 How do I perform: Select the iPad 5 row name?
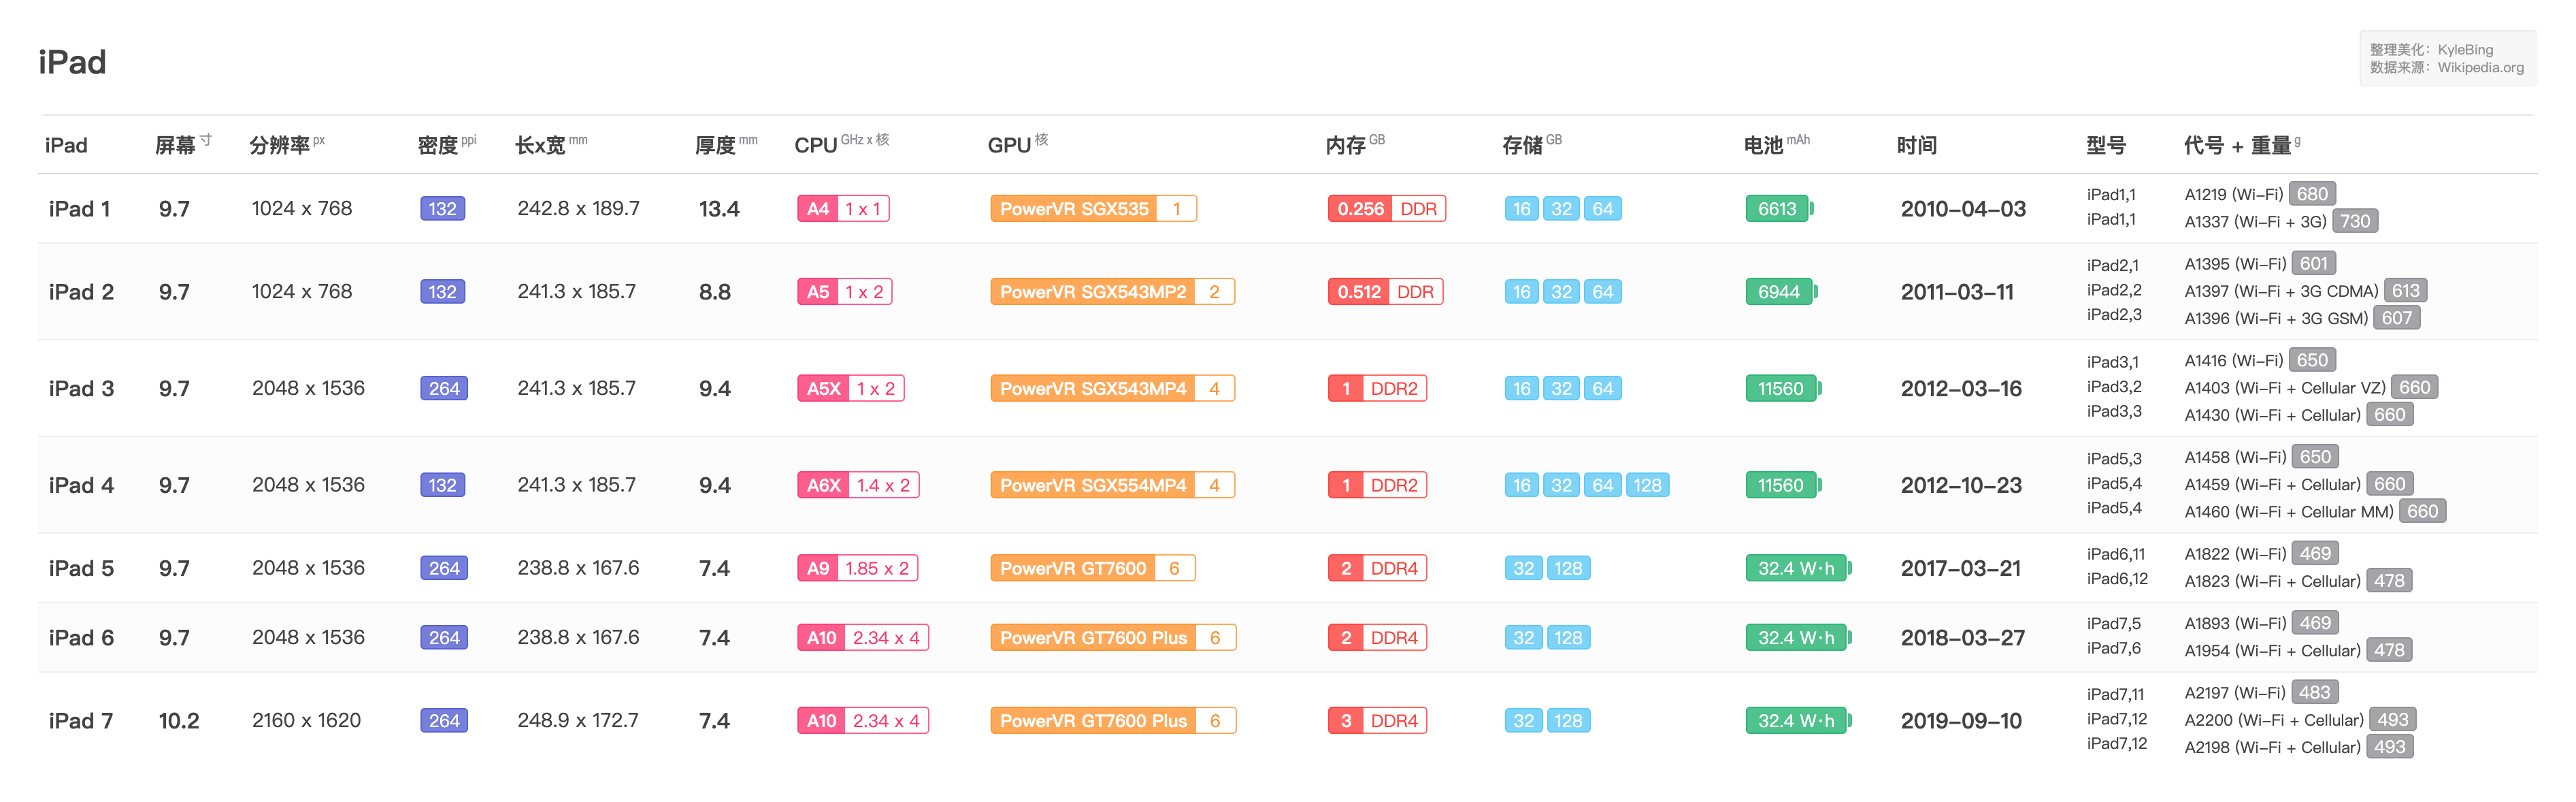coord(81,569)
